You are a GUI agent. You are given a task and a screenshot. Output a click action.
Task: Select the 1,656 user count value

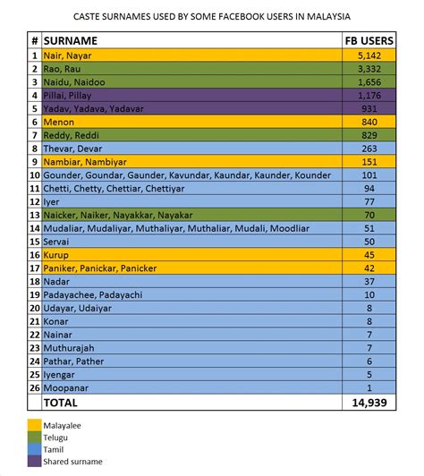[369, 82]
